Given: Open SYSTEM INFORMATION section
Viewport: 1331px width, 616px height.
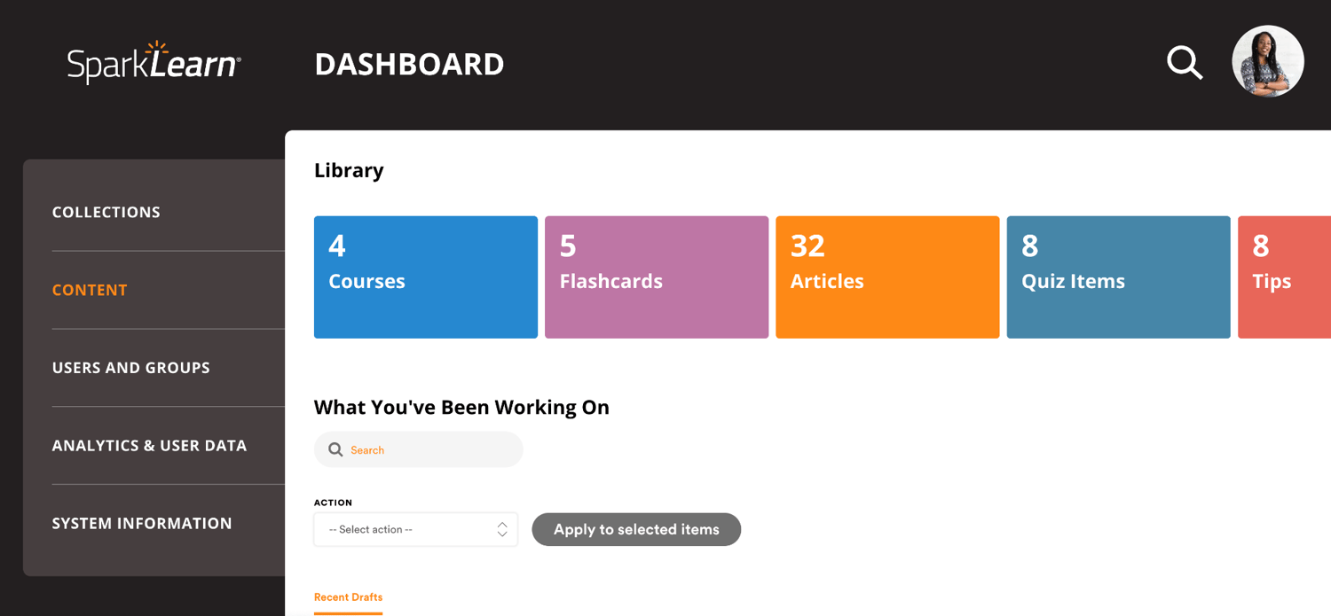Looking at the screenshot, I should tap(142, 523).
